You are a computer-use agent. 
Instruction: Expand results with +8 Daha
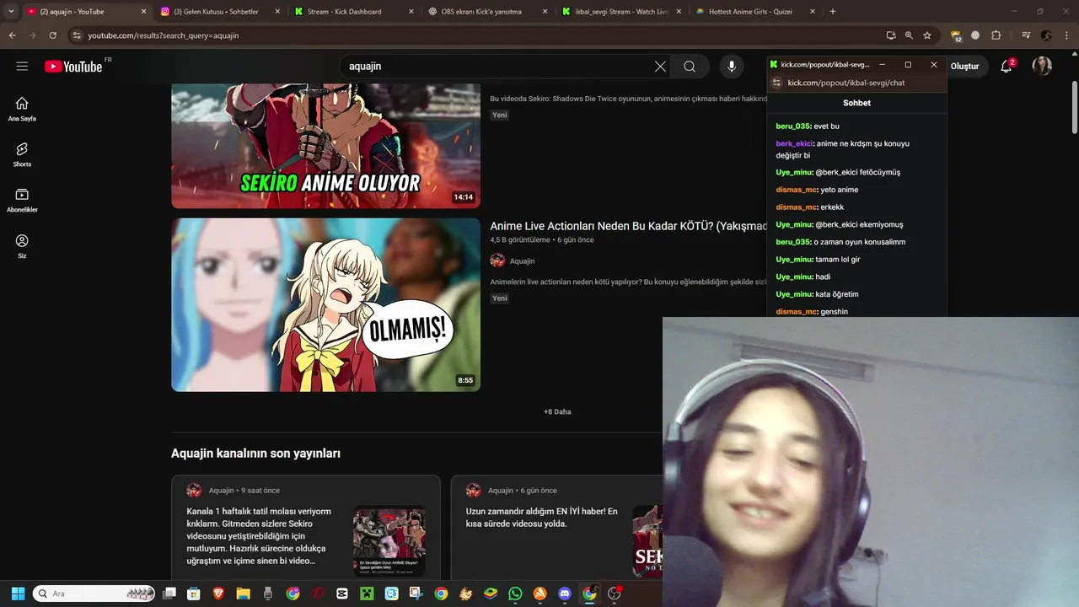pos(557,411)
